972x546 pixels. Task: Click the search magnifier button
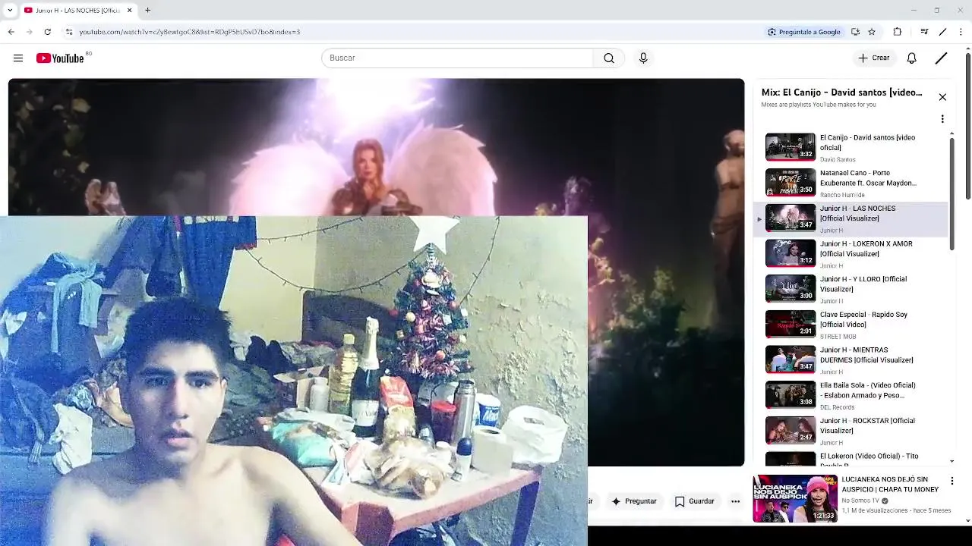608,58
